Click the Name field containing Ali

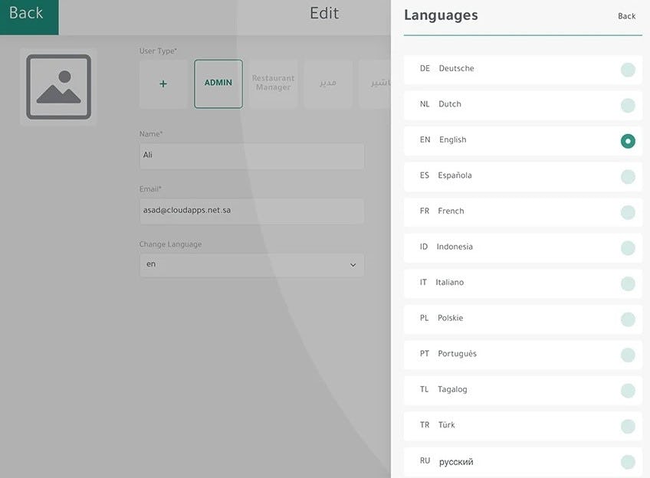251,156
